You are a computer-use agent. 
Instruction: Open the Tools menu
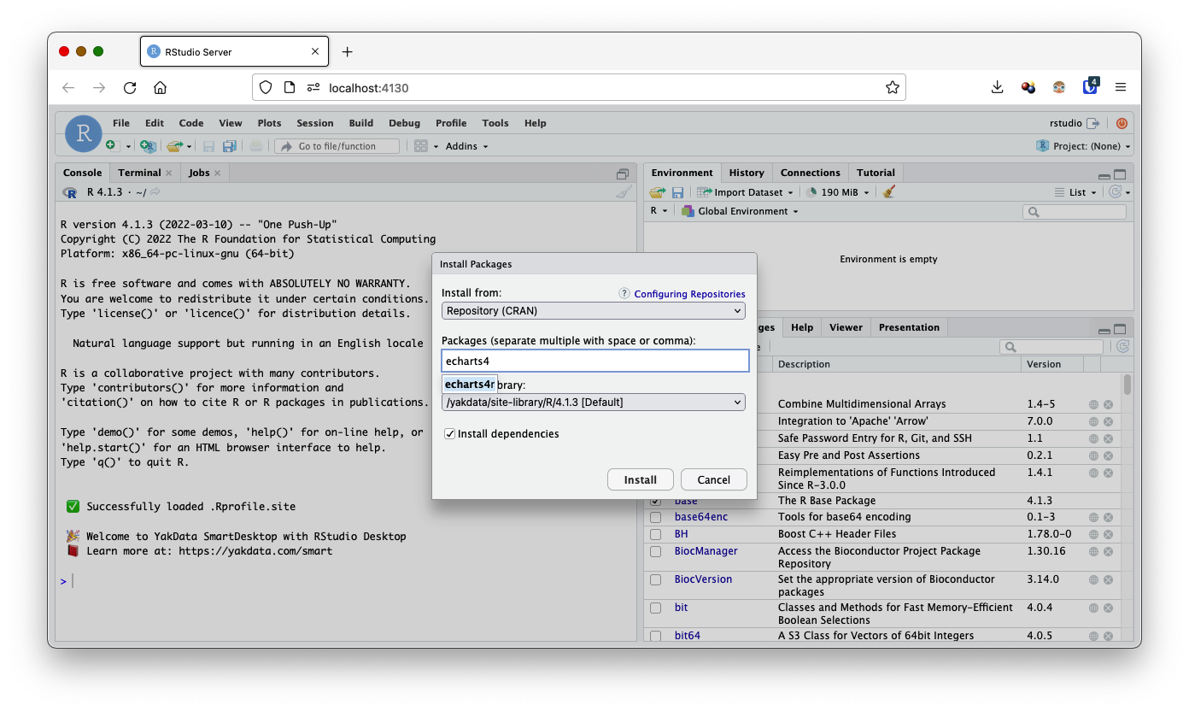[495, 123]
